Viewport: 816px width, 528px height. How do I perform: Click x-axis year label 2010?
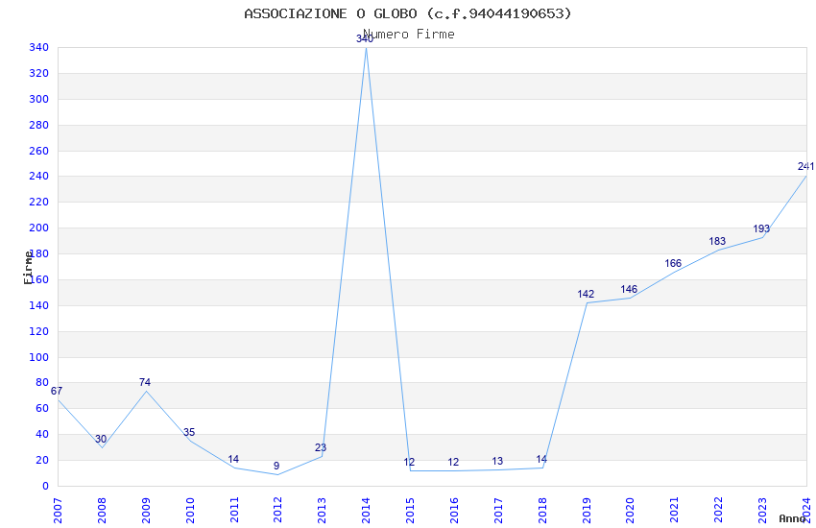pyautogui.click(x=190, y=511)
